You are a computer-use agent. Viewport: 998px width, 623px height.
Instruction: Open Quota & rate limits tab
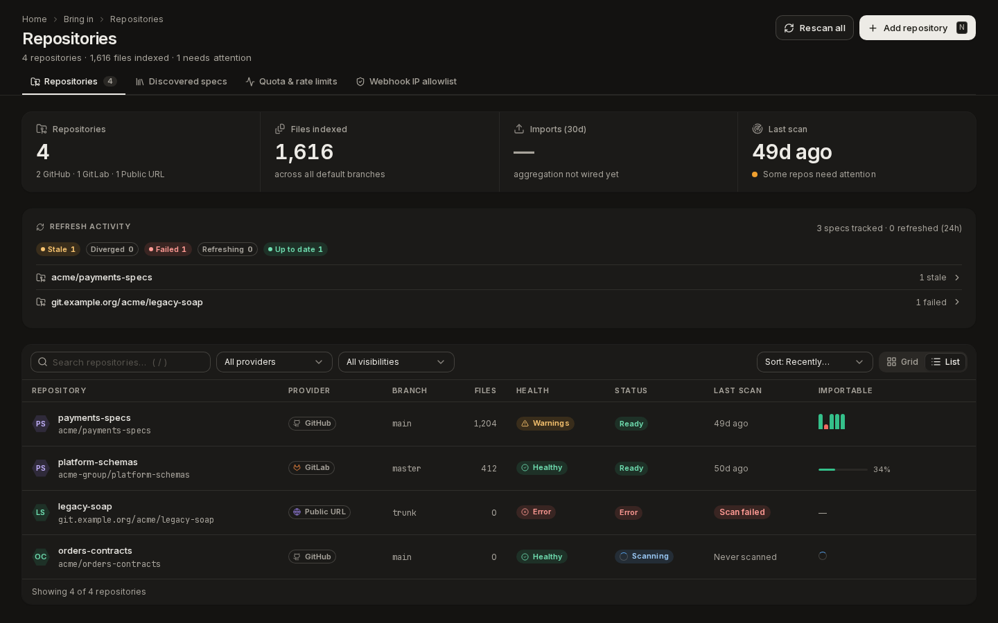pos(291,82)
